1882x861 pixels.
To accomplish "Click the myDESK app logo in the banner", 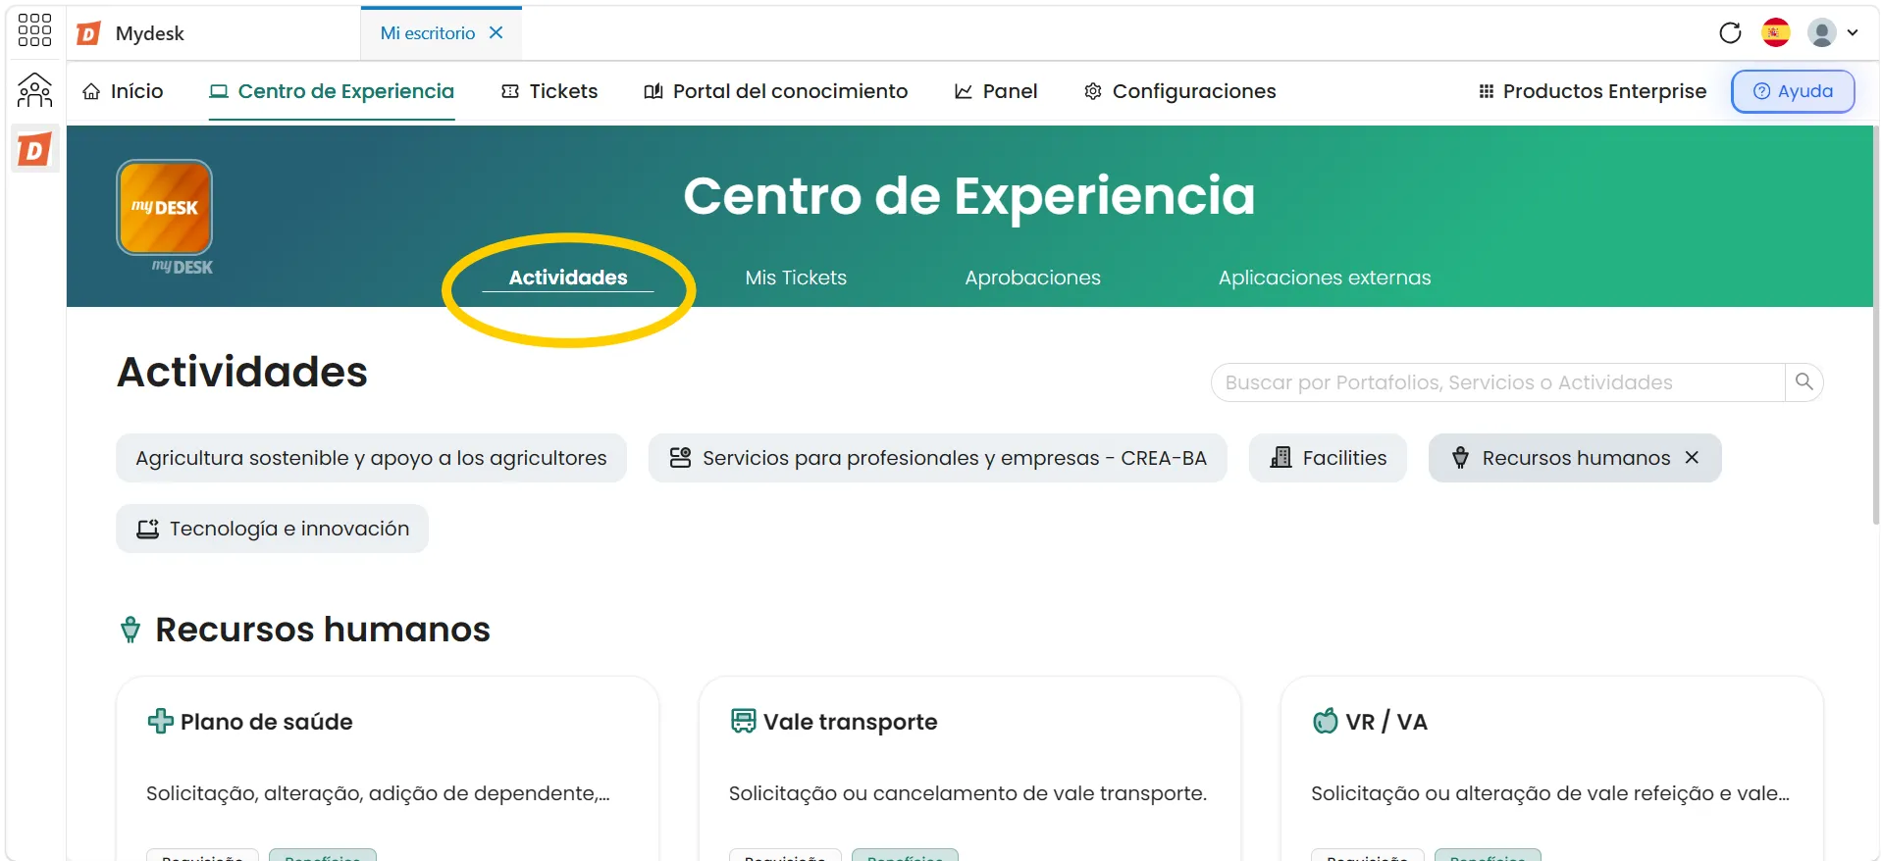I will coord(165,207).
